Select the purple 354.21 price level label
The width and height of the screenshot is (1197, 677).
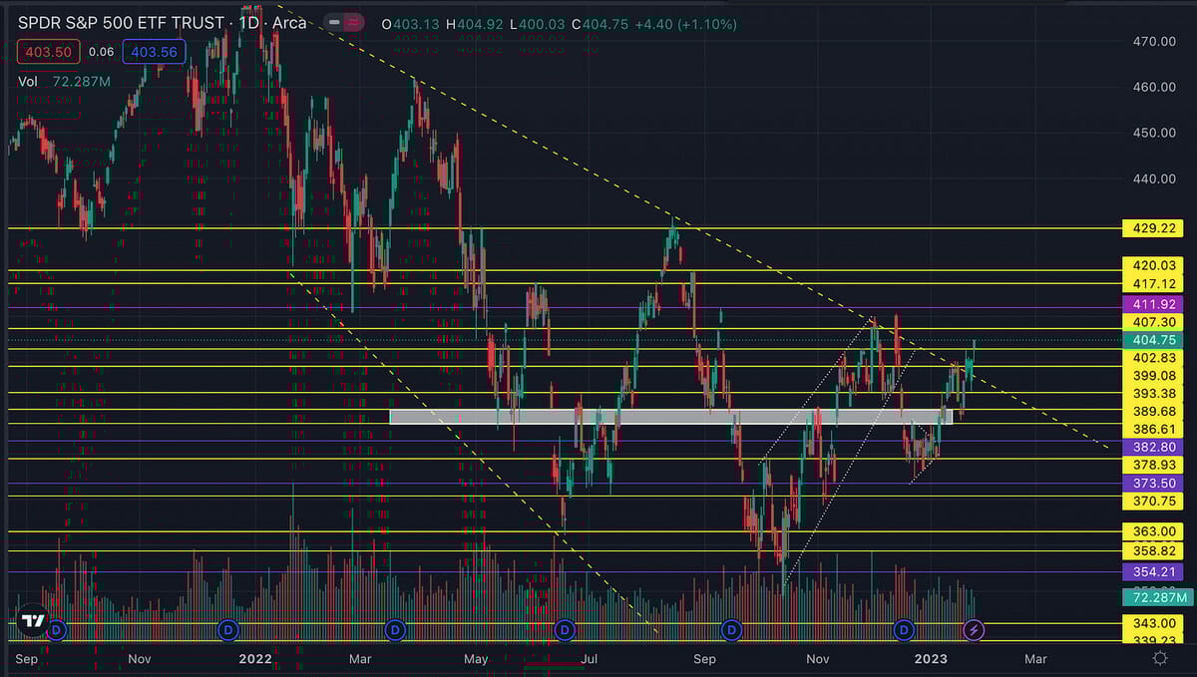point(1155,572)
